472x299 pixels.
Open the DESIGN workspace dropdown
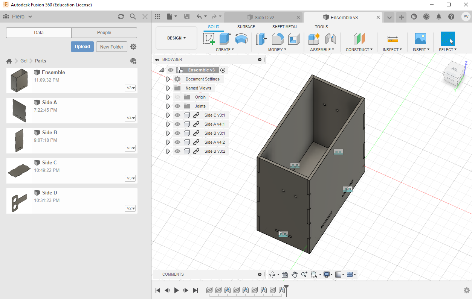176,38
